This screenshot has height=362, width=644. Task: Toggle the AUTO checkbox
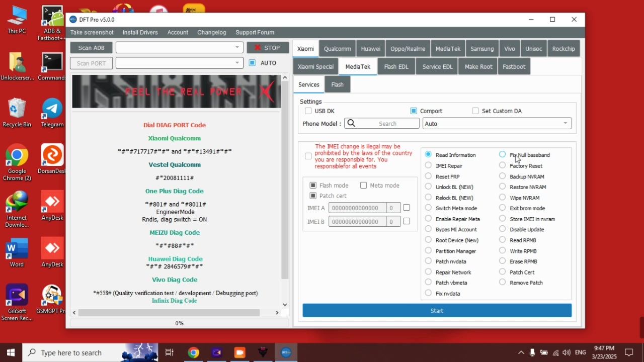[x=252, y=63]
